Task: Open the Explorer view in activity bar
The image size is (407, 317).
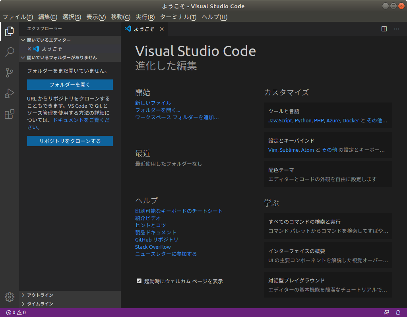Action: point(10,31)
